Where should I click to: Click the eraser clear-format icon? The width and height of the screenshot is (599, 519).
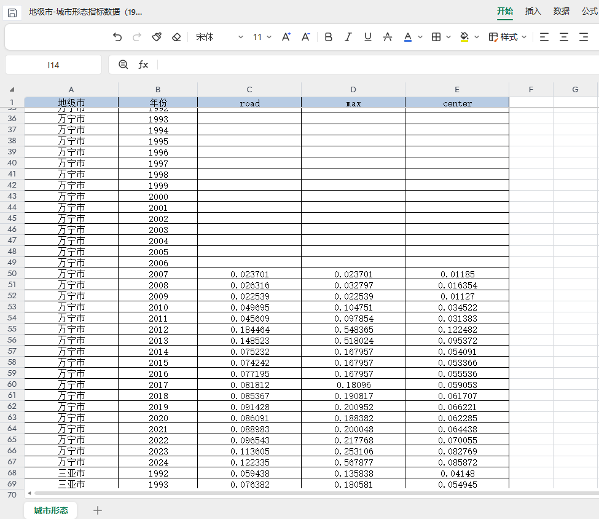coord(176,38)
